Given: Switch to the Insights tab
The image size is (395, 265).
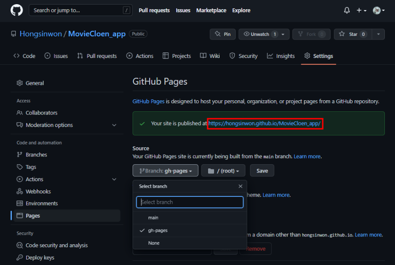Looking at the screenshot, I should pos(281,56).
